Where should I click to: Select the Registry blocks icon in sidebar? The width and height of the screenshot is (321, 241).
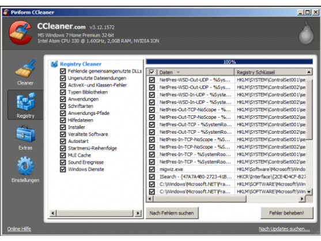(25, 101)
